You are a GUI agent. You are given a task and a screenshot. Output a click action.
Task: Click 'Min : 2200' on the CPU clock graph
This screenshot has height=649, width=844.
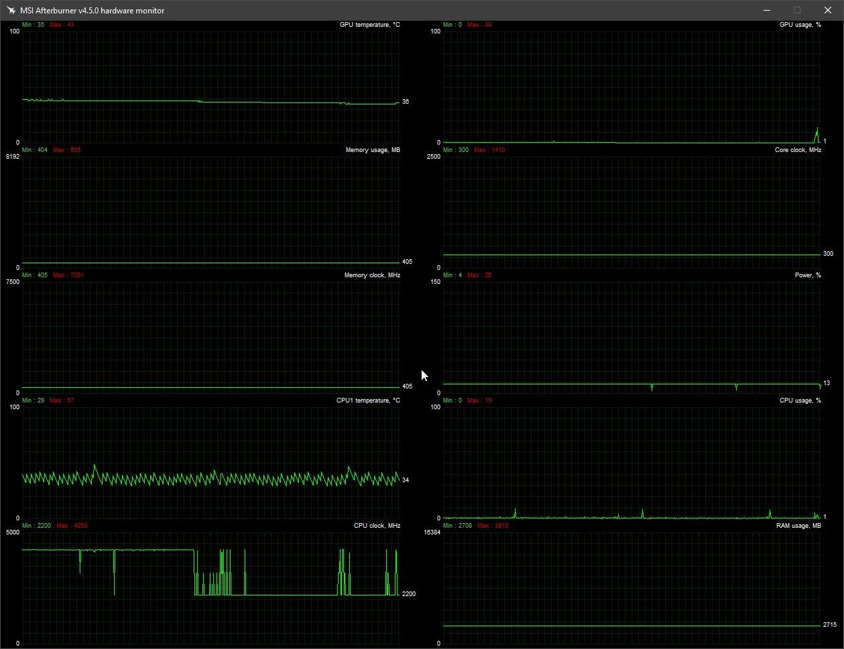[36, 526]
